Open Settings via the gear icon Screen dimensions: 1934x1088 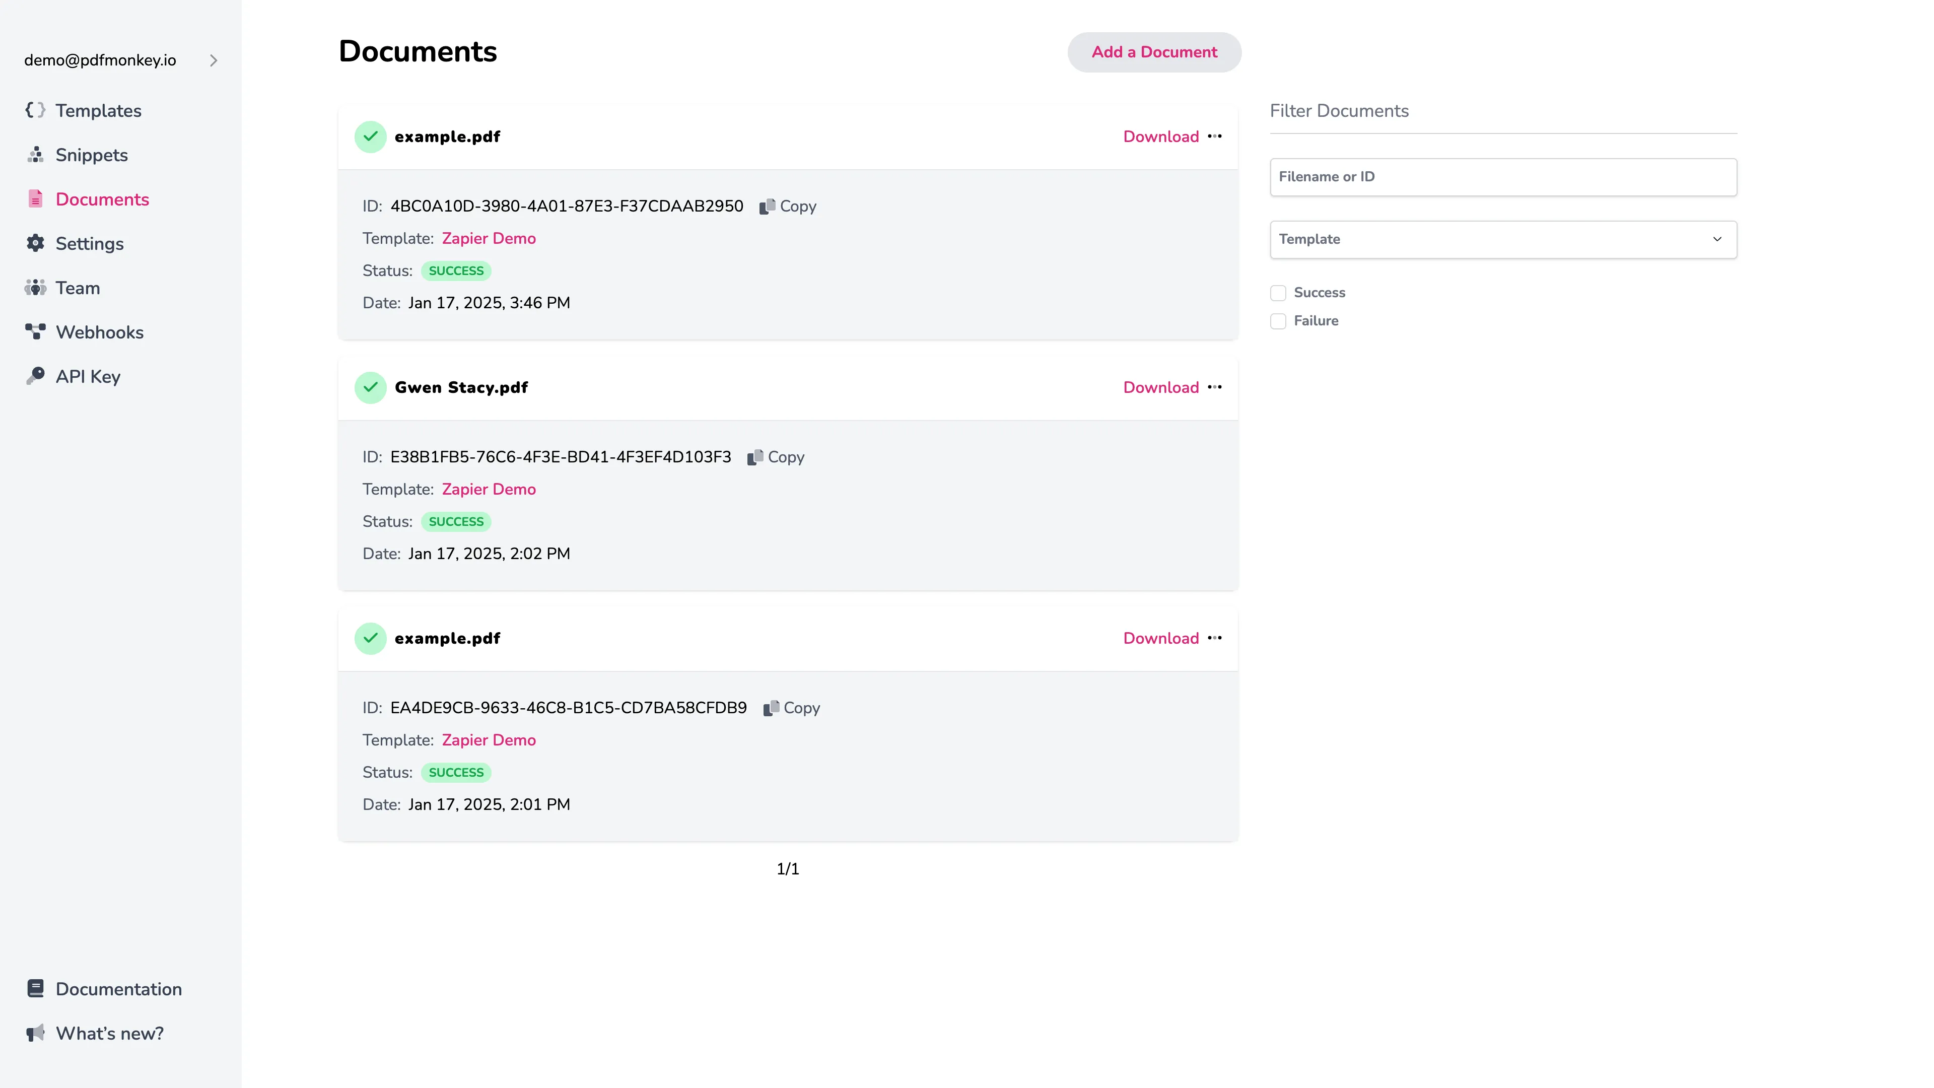point(35,243)
